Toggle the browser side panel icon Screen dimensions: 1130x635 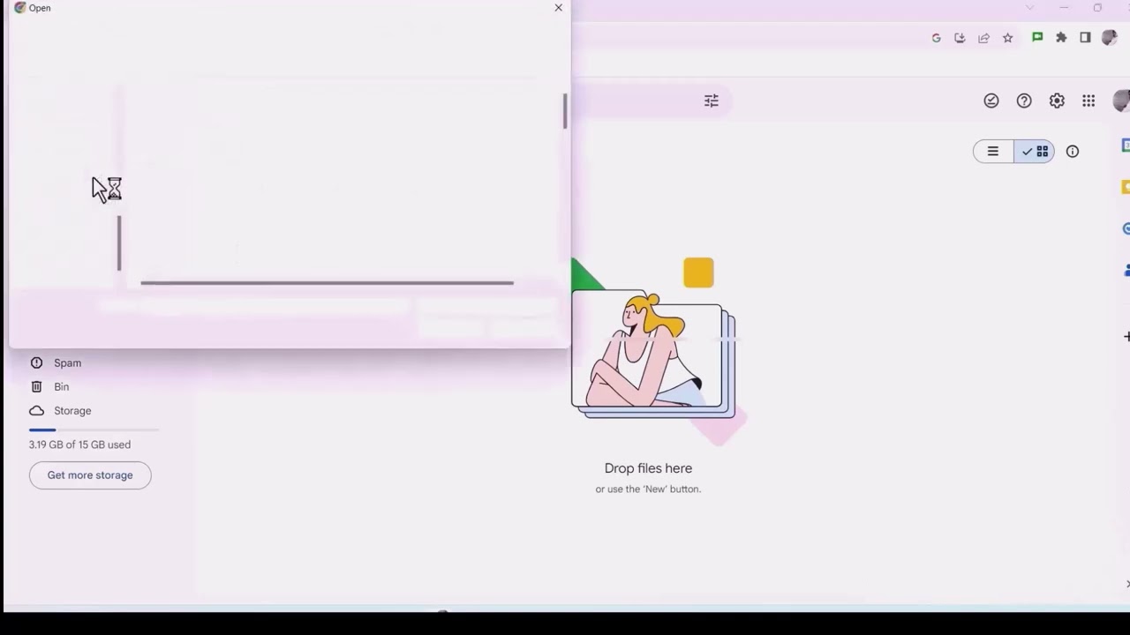pyautogui.click(x=1085, y=37)
